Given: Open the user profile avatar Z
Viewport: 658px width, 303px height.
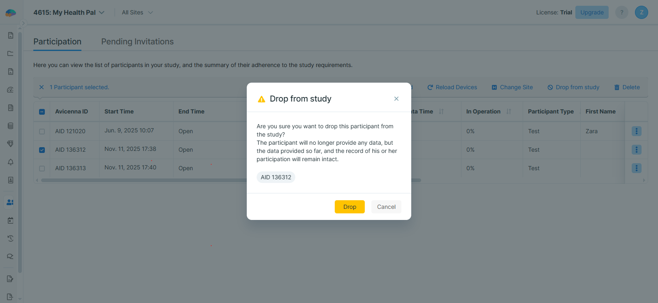Looking at the screenshot, I should pos(641,12).
